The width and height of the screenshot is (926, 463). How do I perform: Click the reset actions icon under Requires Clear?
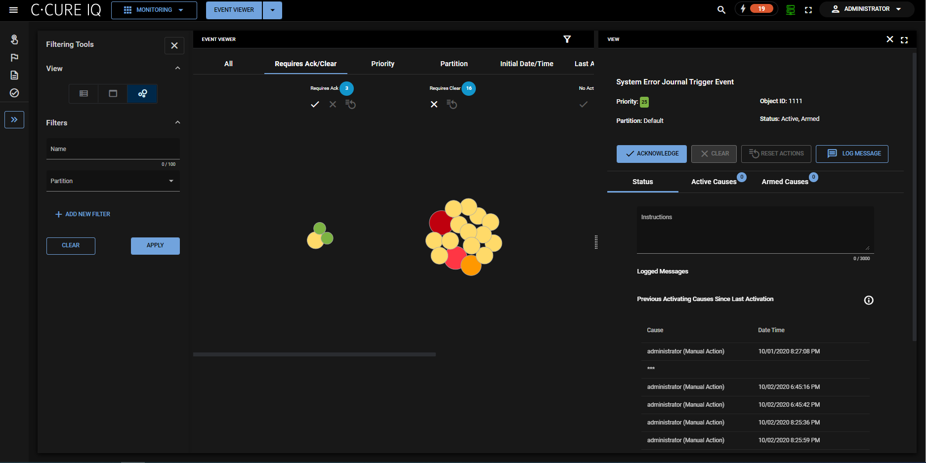click(452, 104)
